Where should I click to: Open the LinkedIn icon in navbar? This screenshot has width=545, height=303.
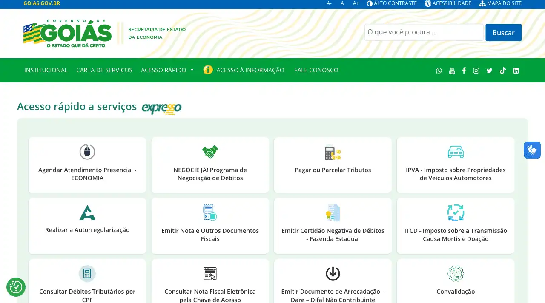516,71
